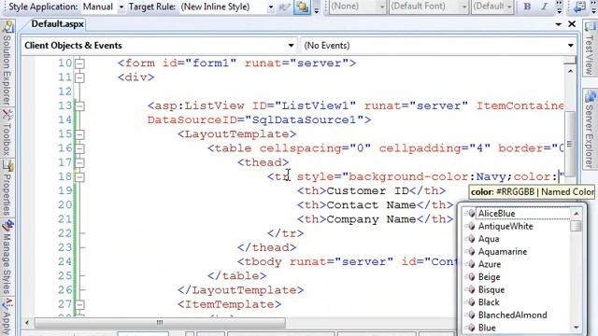Switch to the Default.aspx tab
This screenshot has height=336, width=598.
pos(57,24)
